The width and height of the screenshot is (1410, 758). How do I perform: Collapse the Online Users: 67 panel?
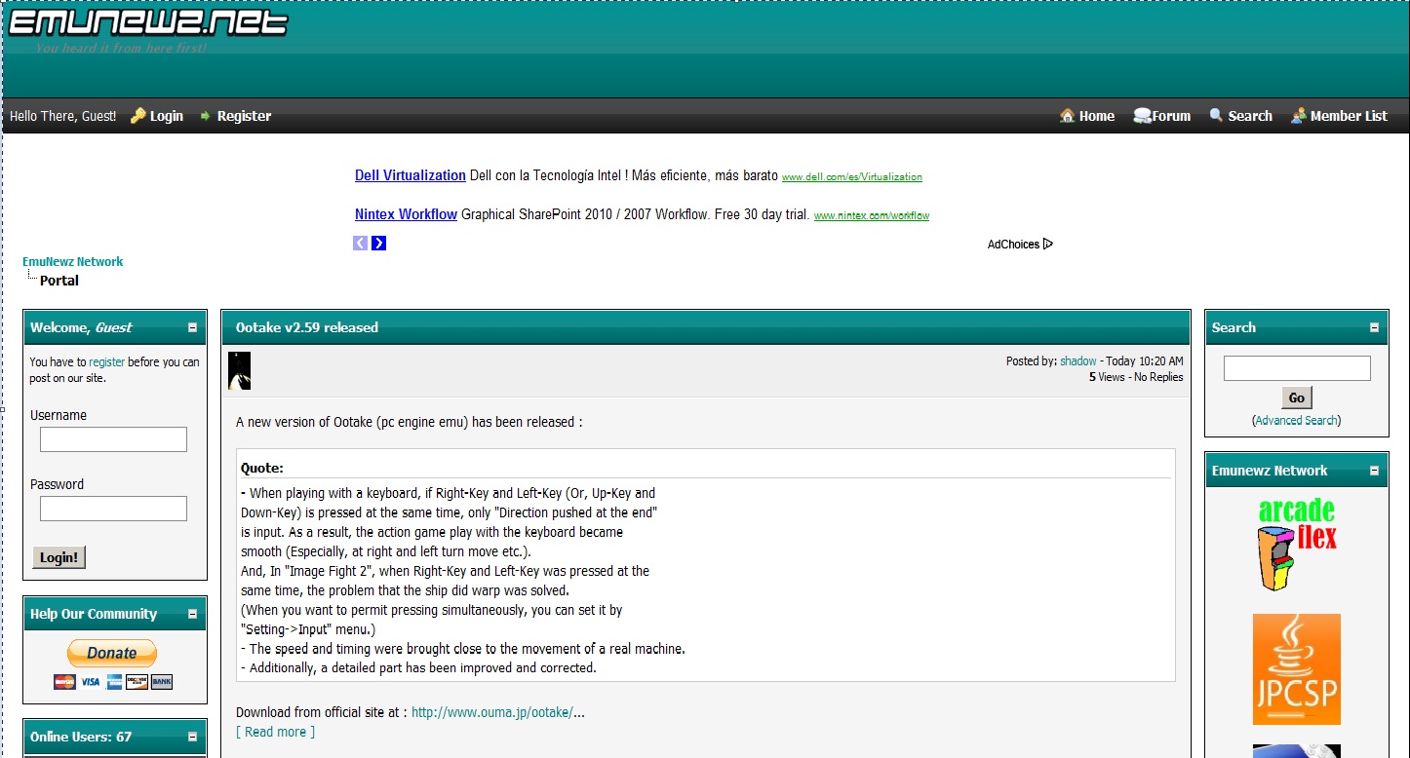pyautogui.click(x=192, y=738)
